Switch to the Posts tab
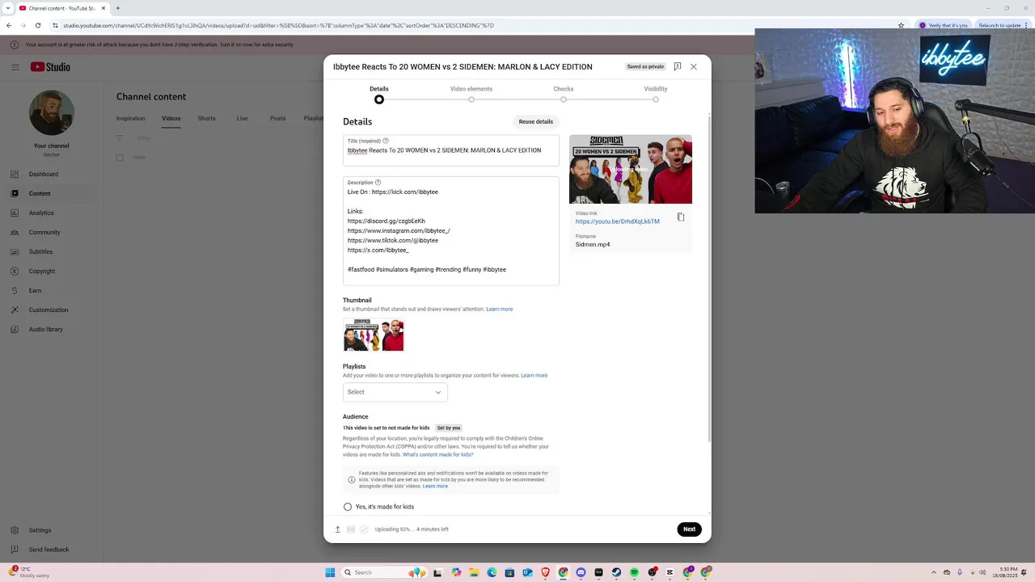This screenshot has height=582, width=1035. pyautogui.click(x=277, y=118)
